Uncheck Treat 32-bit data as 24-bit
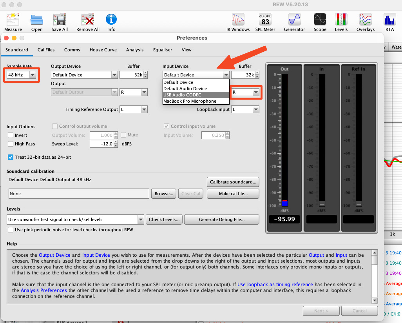This screenshot has width=402, height=323. tap(11, 157)
